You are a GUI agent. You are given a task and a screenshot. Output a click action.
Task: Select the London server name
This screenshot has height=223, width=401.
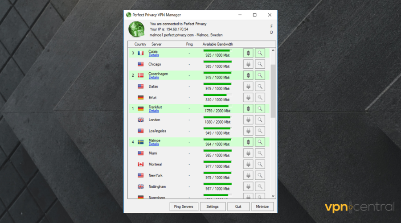(x=154, y=120)
